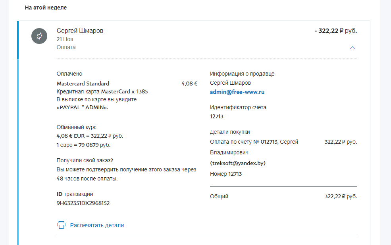Click the Mastercard Standard payment method text
The image size is (391, 245).
point(83,84)
